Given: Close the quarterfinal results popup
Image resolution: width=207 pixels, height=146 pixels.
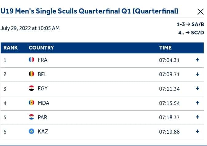Looking at the screenshot, I should pyautogui.click(x=201, y=12).
